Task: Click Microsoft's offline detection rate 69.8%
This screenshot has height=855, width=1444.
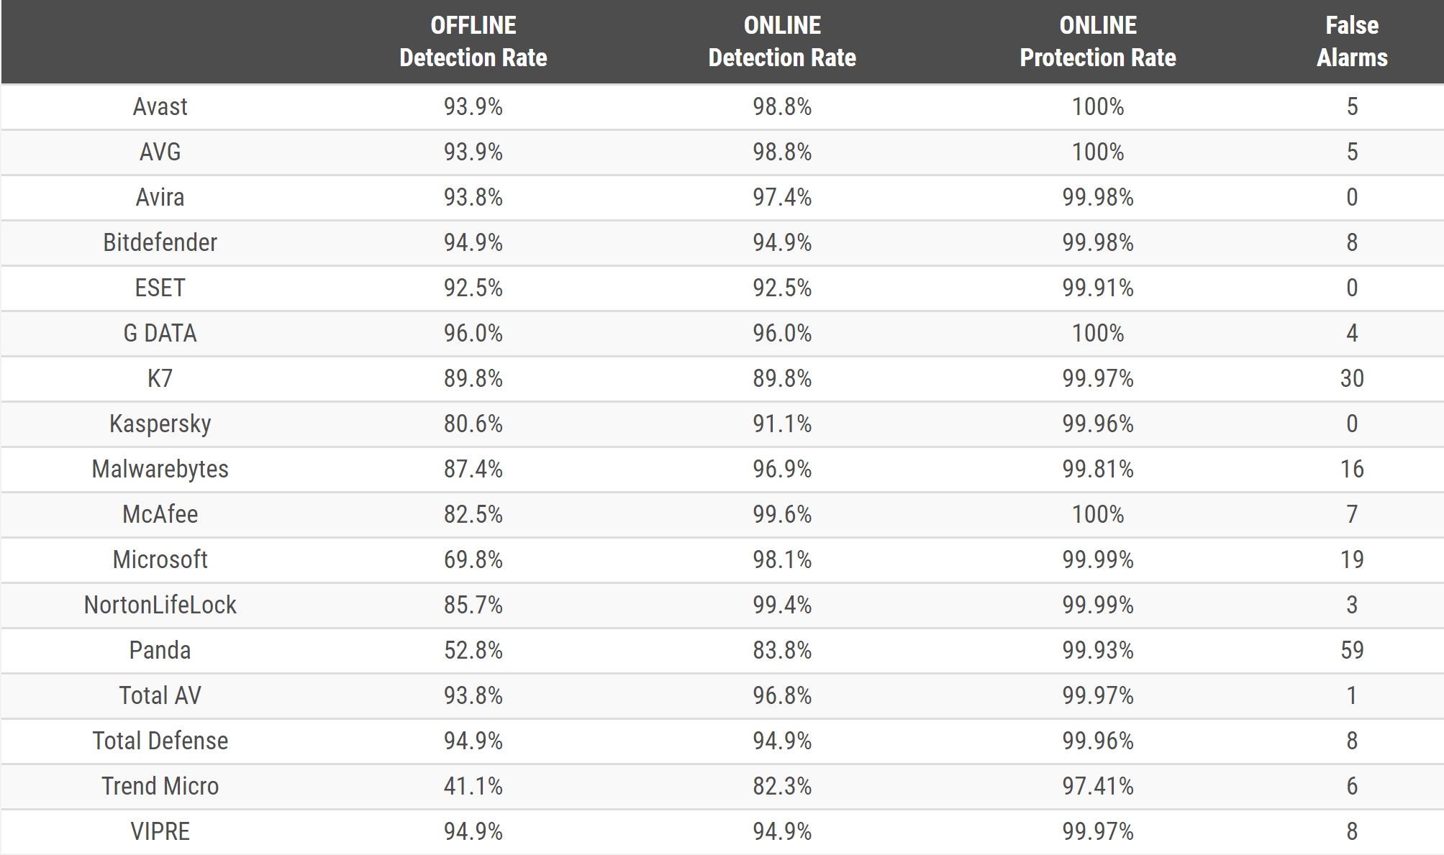Action: click(473, 560)
